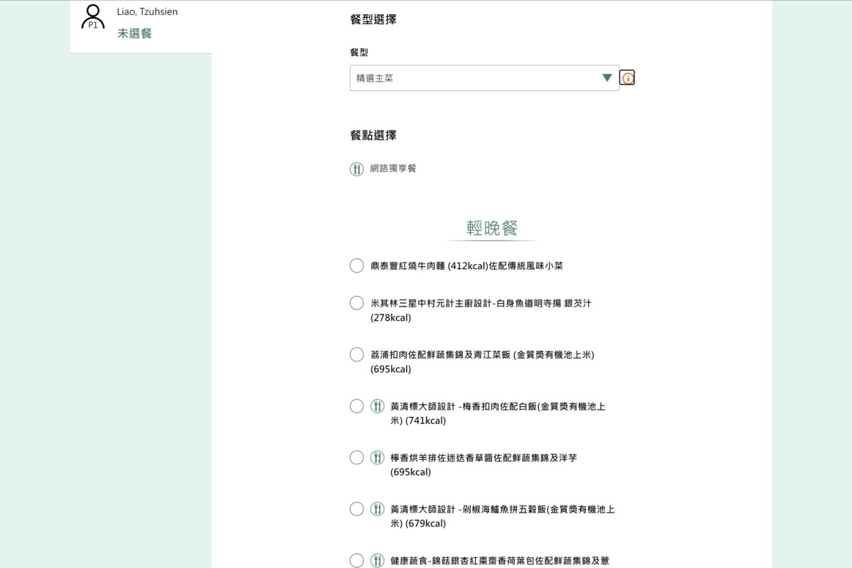
Task: Select radio button for 剁椒海鱸魚拼五穀飯
Action: click(x=356, y=509)
